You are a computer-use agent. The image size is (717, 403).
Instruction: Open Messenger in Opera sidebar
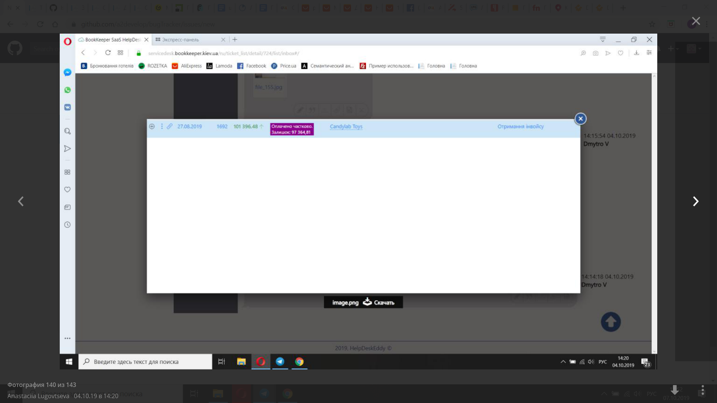[67, 72]
